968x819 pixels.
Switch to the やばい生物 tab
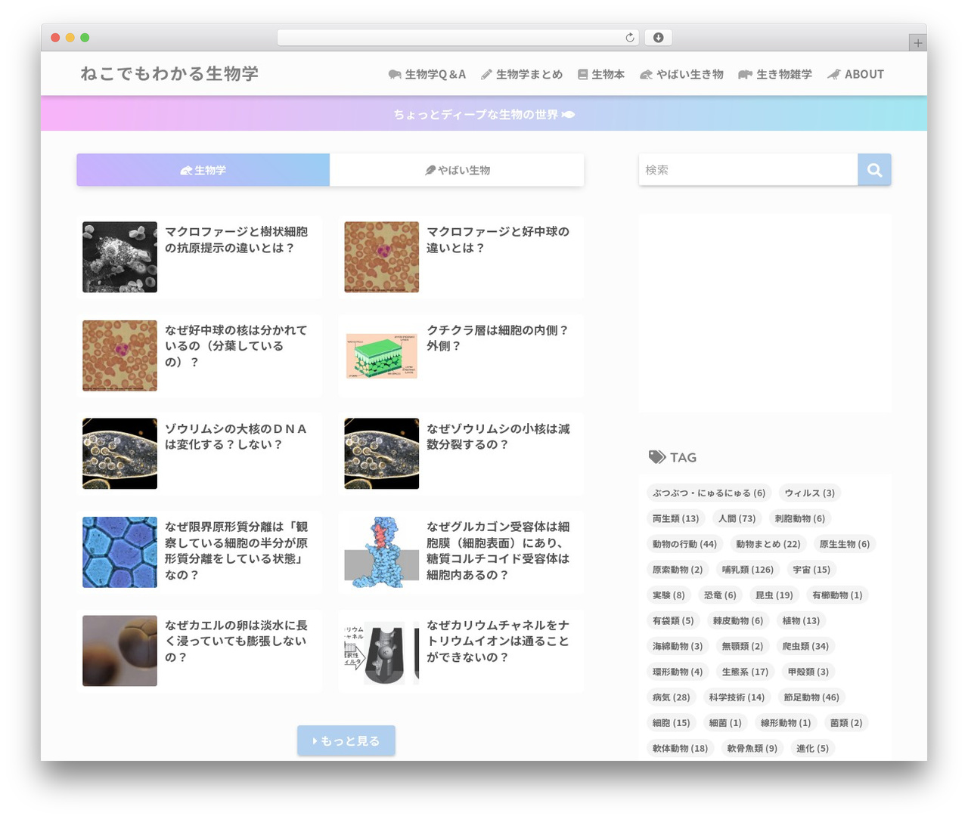(457, 170)
